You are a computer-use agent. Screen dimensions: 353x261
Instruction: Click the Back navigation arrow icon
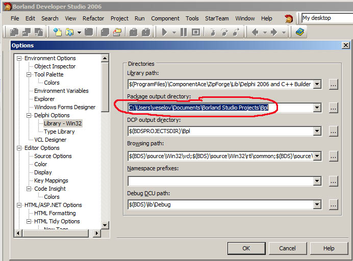click(x=255, y=32)
